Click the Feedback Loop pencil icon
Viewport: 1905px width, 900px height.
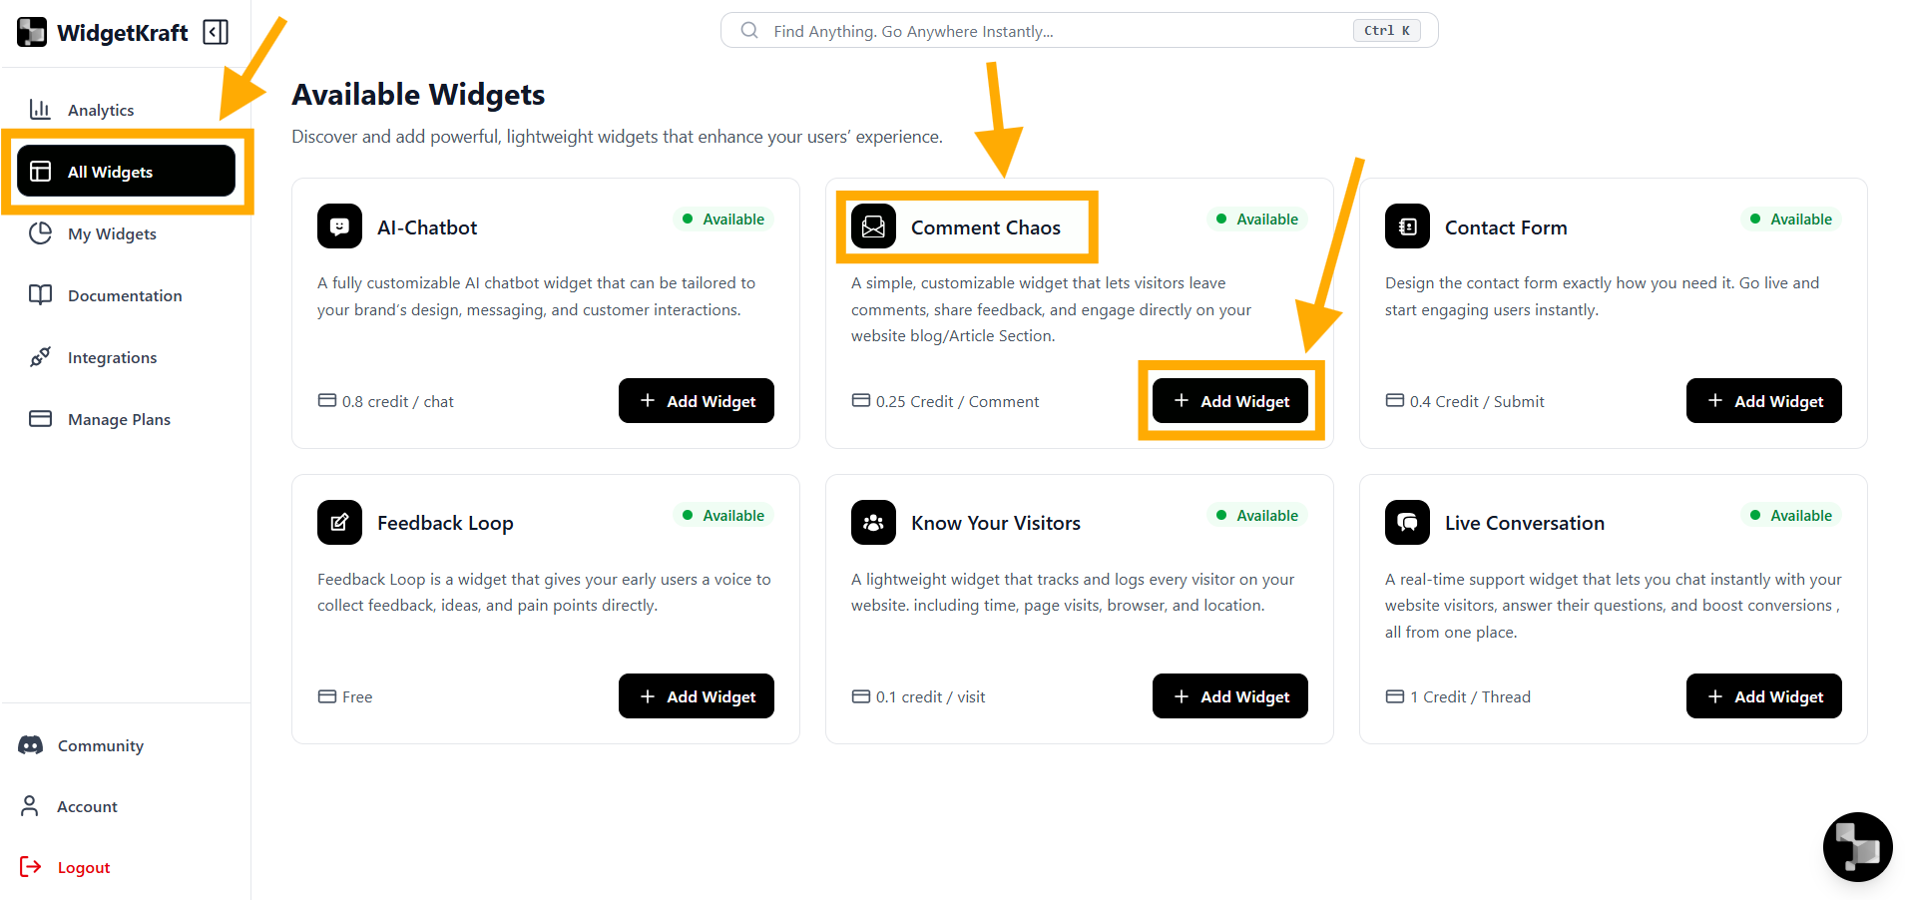tap(339, 523)
